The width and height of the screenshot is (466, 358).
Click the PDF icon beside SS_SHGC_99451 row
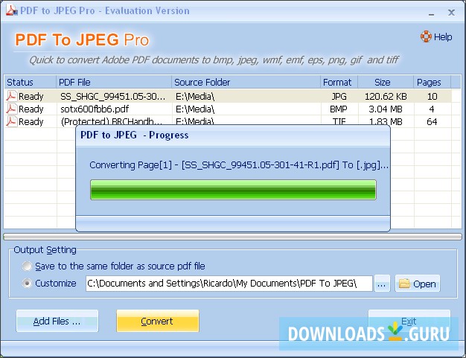[x=11, y=96]
